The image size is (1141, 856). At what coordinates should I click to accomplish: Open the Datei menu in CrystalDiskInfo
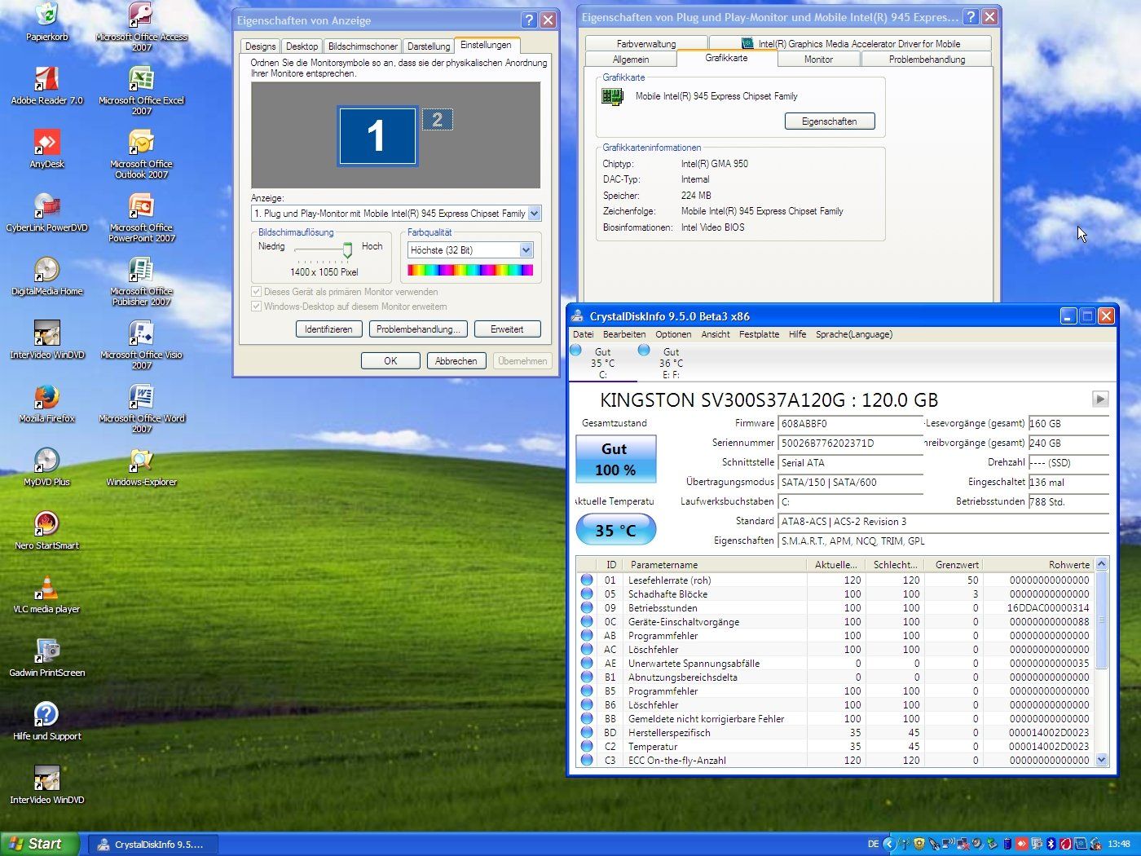pyautogui.click(x=583, y=334)
